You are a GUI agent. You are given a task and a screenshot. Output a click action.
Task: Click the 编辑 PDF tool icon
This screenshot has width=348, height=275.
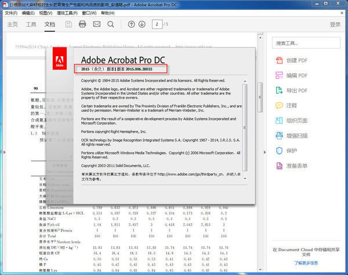tap(279, 75)
